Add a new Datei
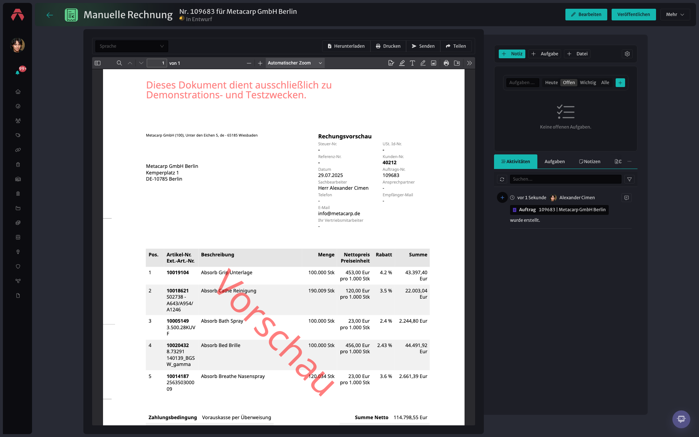The width and height of the screenshot is (699, 437). pos(577,54)
